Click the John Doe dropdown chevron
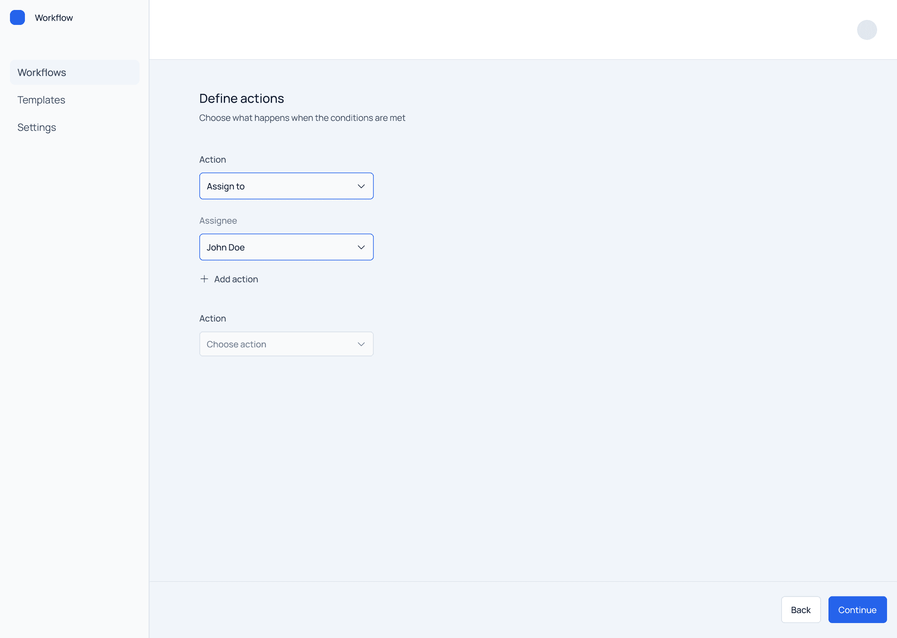Screen dimensions: 897x638 (x=361, y=247)
